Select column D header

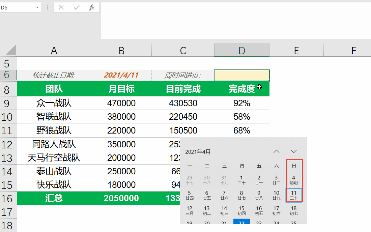[x=241, y=50]
